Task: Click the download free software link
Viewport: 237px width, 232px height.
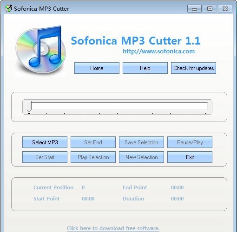Action: pos(113,228)
